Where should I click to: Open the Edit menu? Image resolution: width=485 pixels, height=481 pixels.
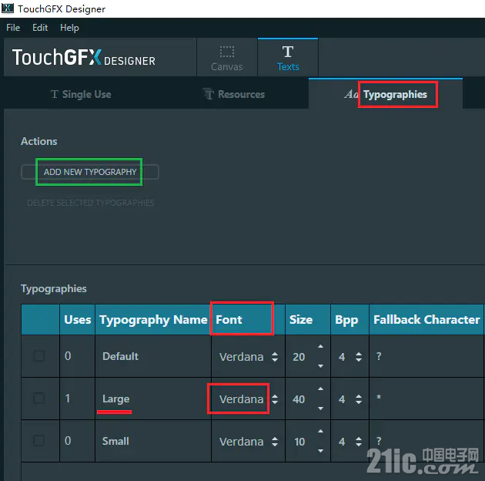[40, 28]
